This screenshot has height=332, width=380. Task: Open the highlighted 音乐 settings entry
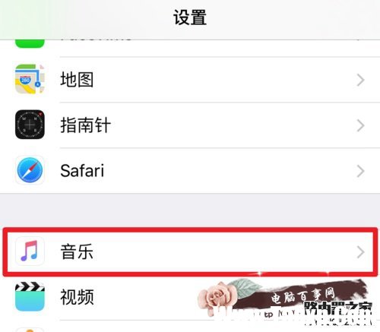pos(190,251)
